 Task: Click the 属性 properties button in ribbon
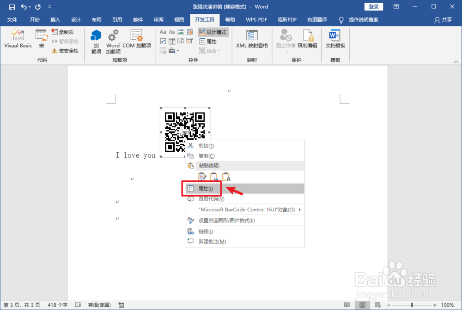[208, 42]
